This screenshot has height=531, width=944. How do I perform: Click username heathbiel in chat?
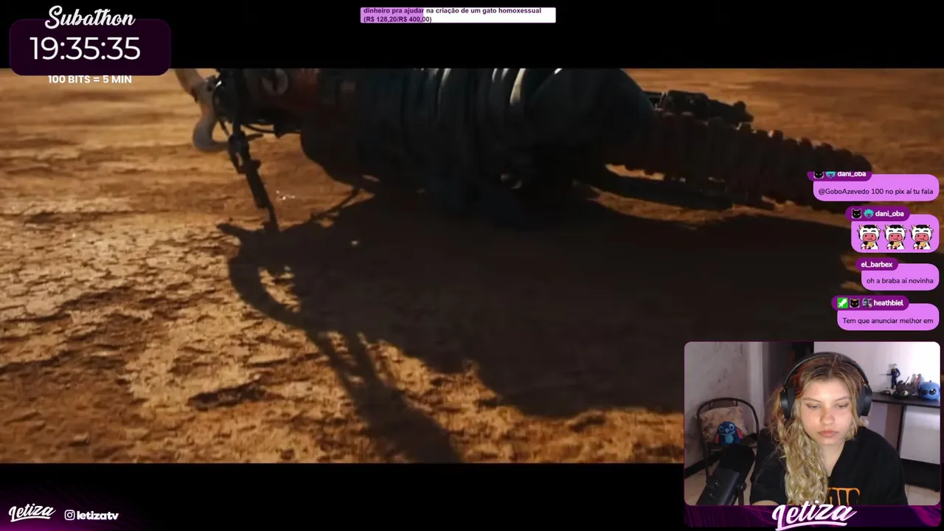[x=888, y=303]
